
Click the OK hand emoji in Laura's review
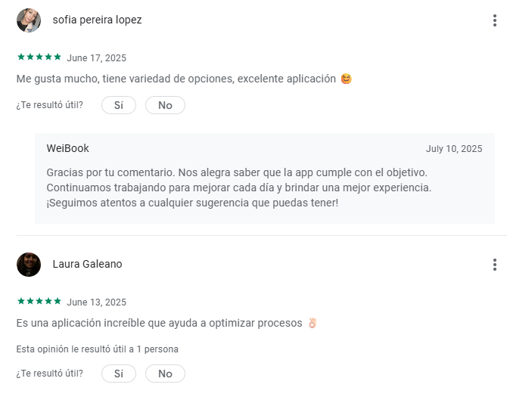[312, 323]
